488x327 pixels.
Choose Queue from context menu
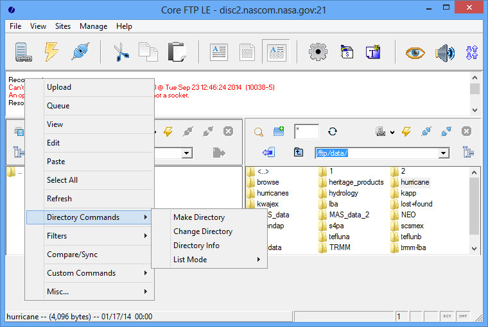click(90, 106)
